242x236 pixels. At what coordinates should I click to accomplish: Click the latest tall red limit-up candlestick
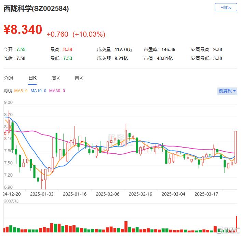pyautogui.click(x=236, y=147)
